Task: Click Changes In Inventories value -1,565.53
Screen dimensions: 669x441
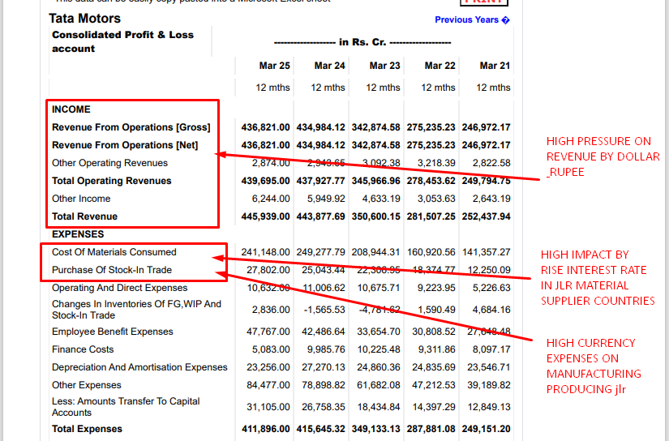Action: [324, 310]
